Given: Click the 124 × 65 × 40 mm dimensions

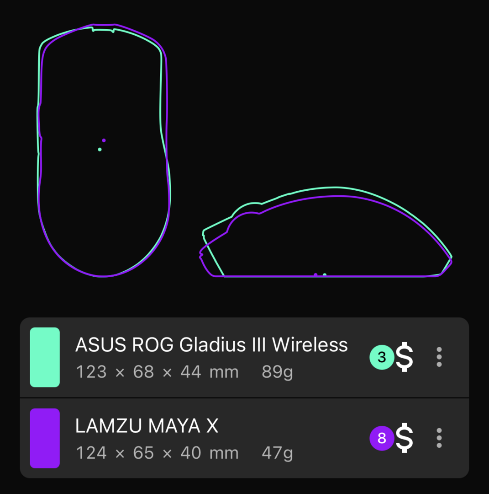Looking at the screenshot, I should (x=157, y=453).
